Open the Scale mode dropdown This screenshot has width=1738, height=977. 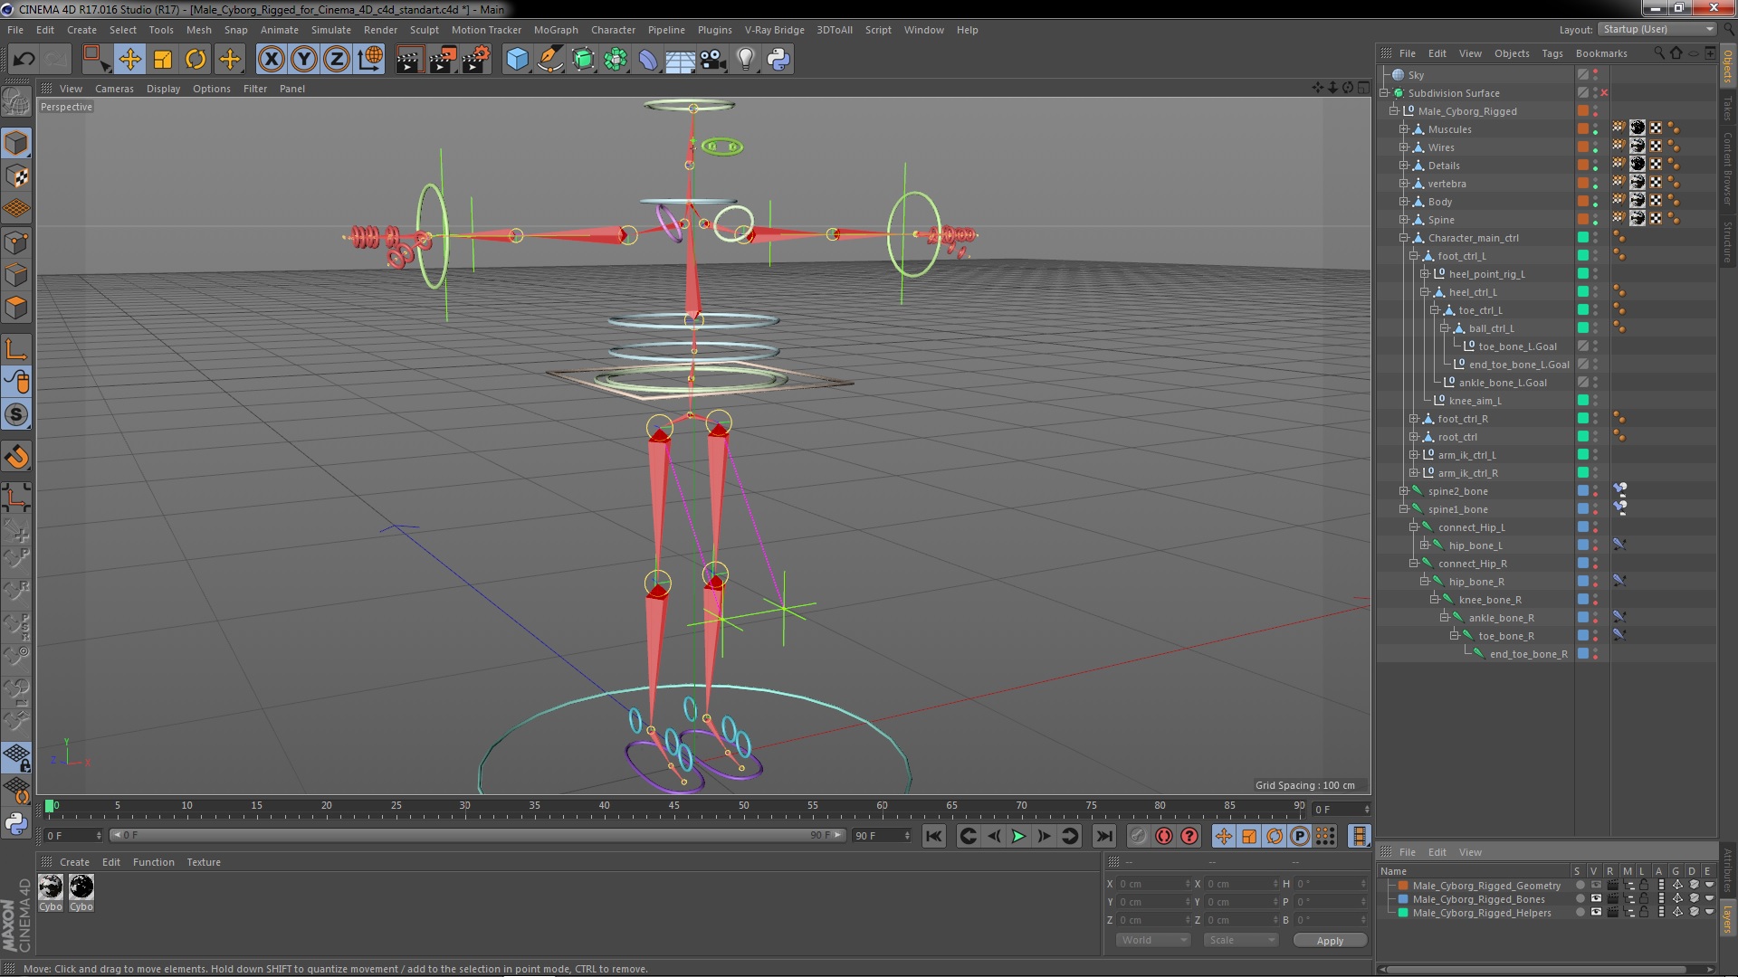click(x=1241, y=940)
